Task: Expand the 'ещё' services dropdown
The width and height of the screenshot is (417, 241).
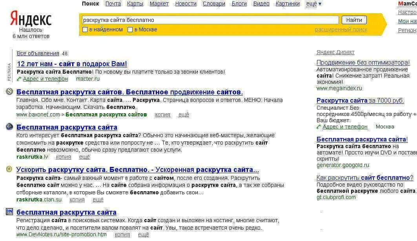Action: [x=314, y=4]
